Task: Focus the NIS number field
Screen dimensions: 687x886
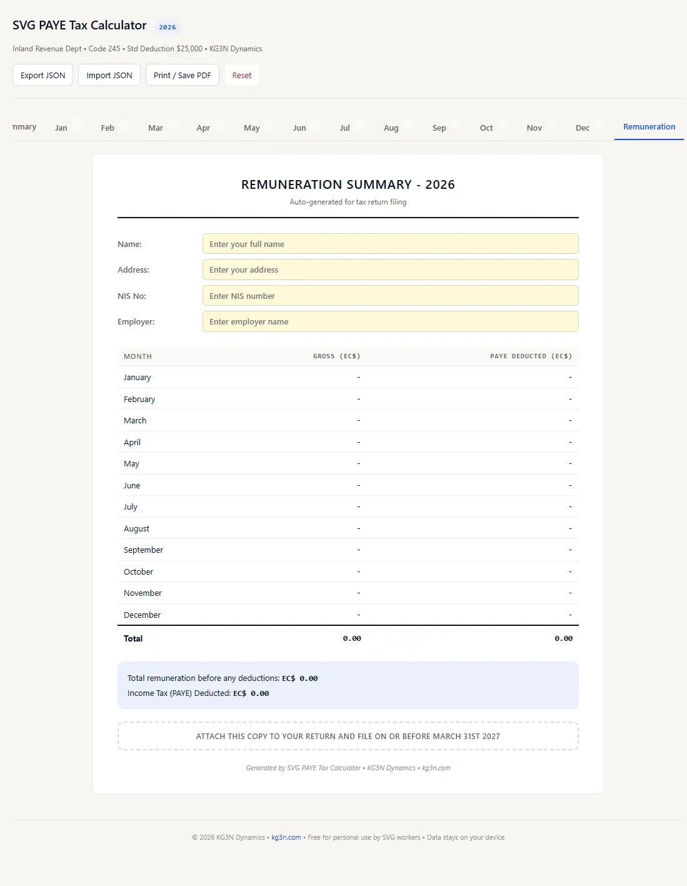Action: [391, 296]
